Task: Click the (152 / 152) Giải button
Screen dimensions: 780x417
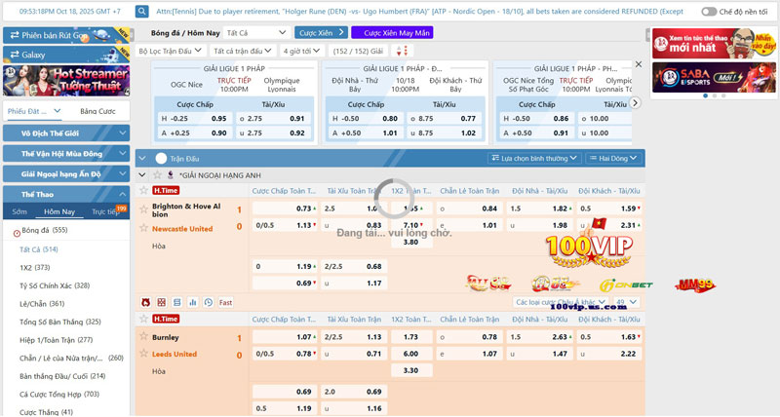Action: (358, 51)
